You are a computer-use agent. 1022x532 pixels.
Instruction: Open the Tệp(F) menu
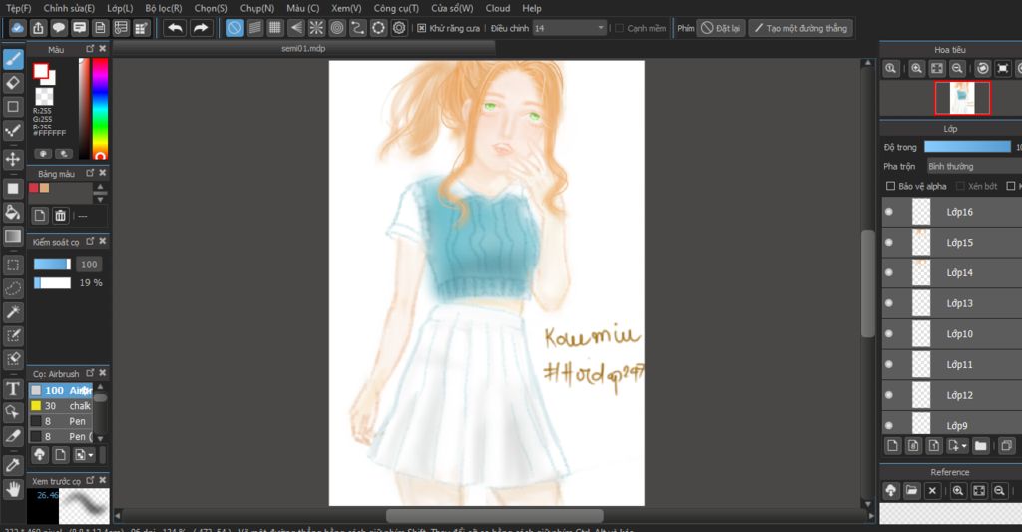click(18, 8)
